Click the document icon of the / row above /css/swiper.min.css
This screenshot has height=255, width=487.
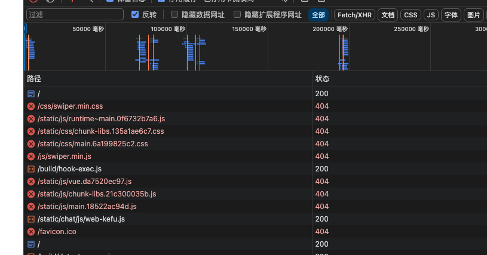30,94
